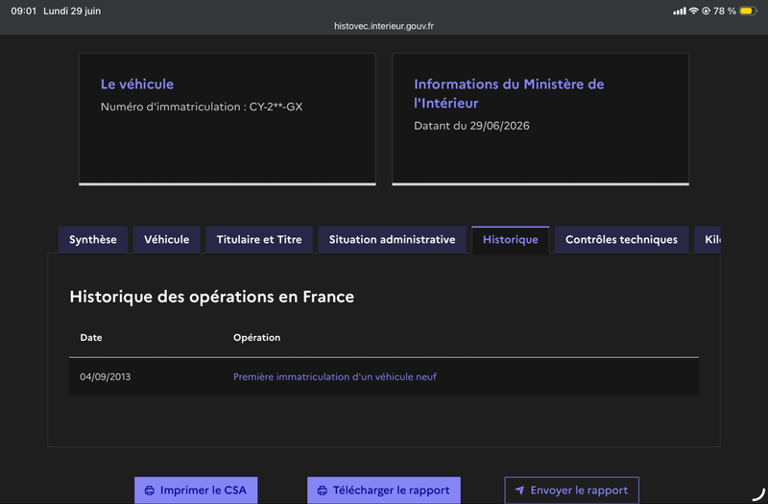This screenshot has height=504, width=768.
Task: Open the partially visible Kilométrage tab
Action: pos(708,239)
